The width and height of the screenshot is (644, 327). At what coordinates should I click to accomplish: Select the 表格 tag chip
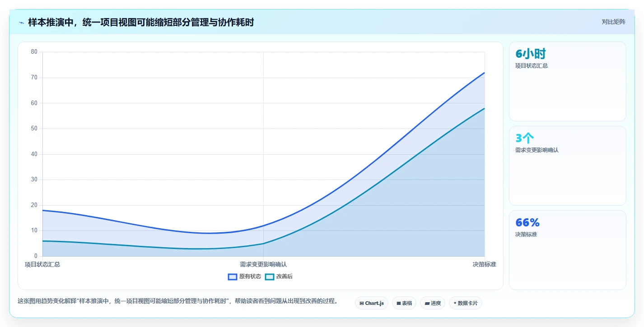coord(404,303)
